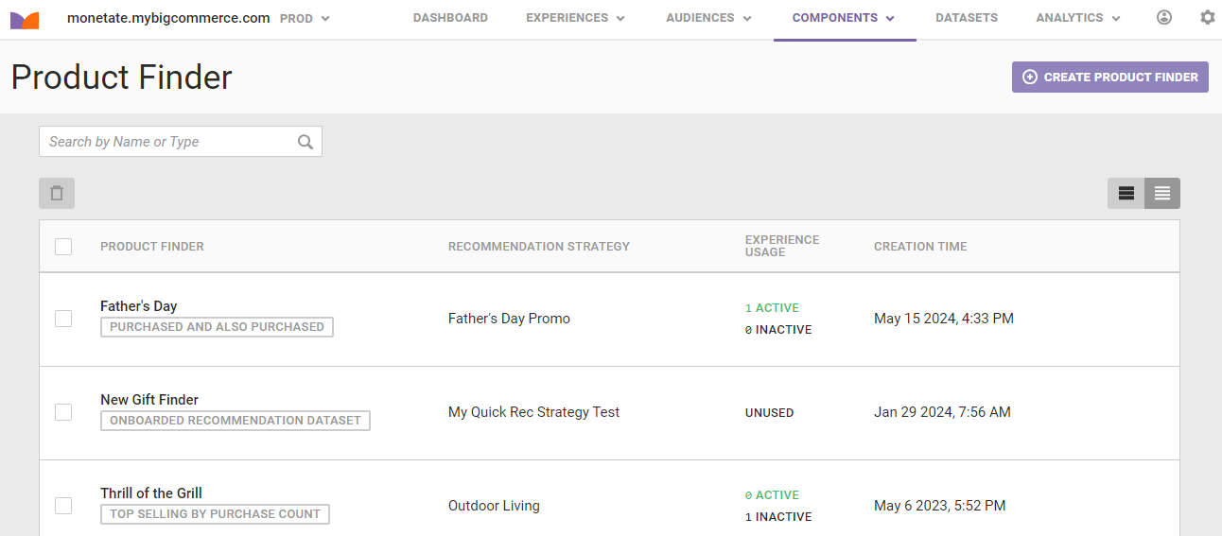Open the settings gear icon
Viewport: 1222px width, 536px height.
pos(1207,18)
